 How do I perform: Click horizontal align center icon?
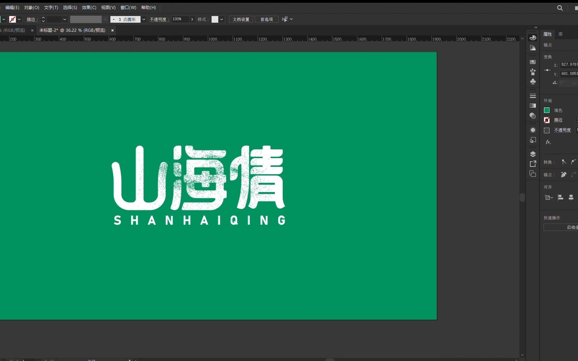coord(571,198)
